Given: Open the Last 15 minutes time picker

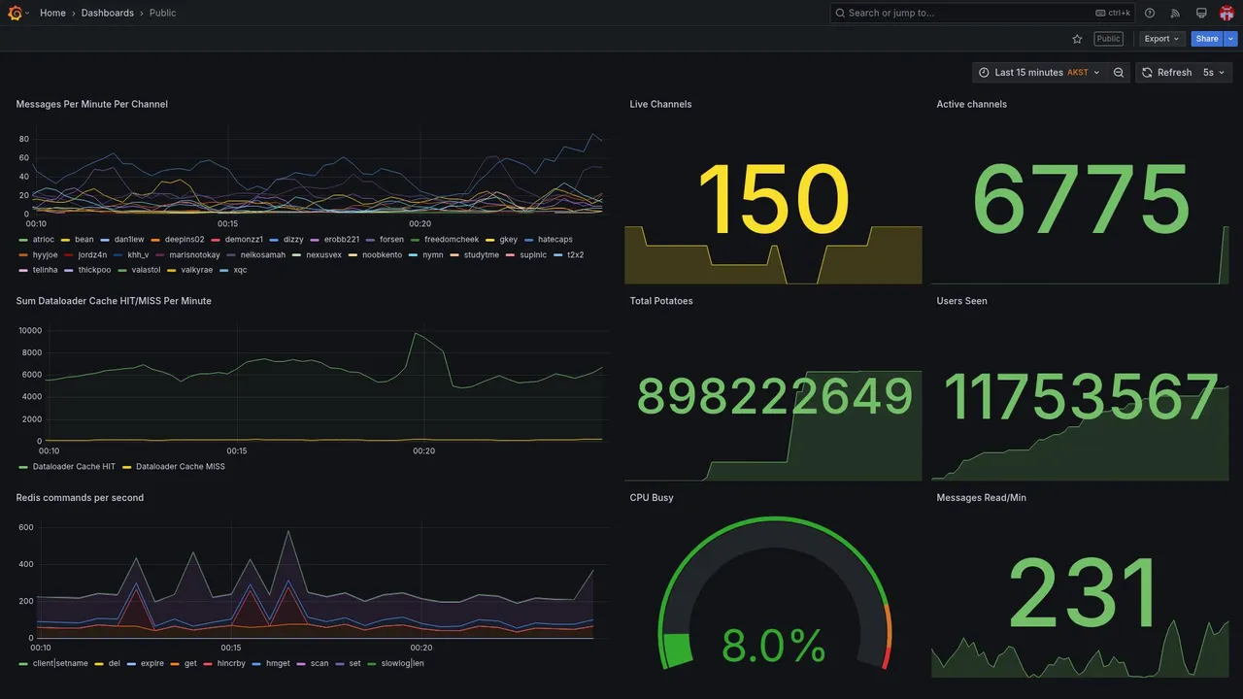Looking at the screenshot, I should (x=1039, y=73).
